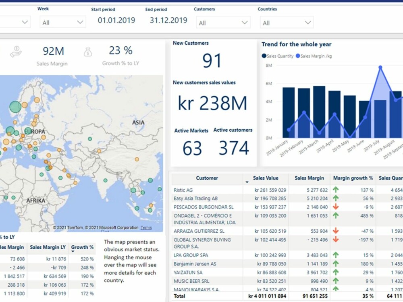Click the sort arrow beside Sales Value

(x=247, y=182)
